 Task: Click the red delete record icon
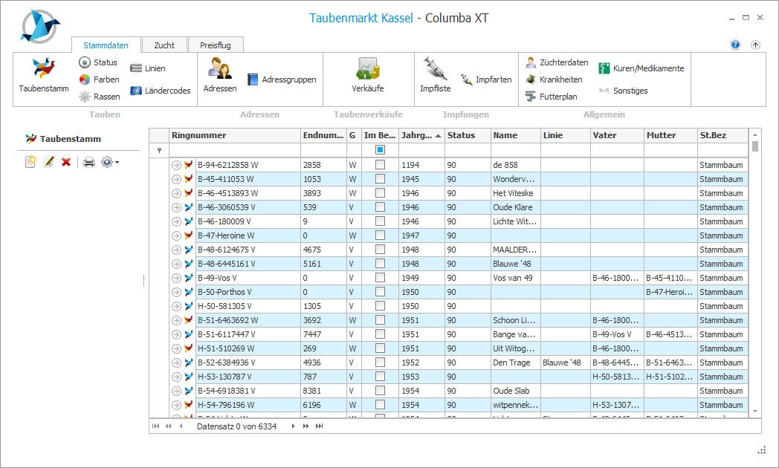coord(66,162)
